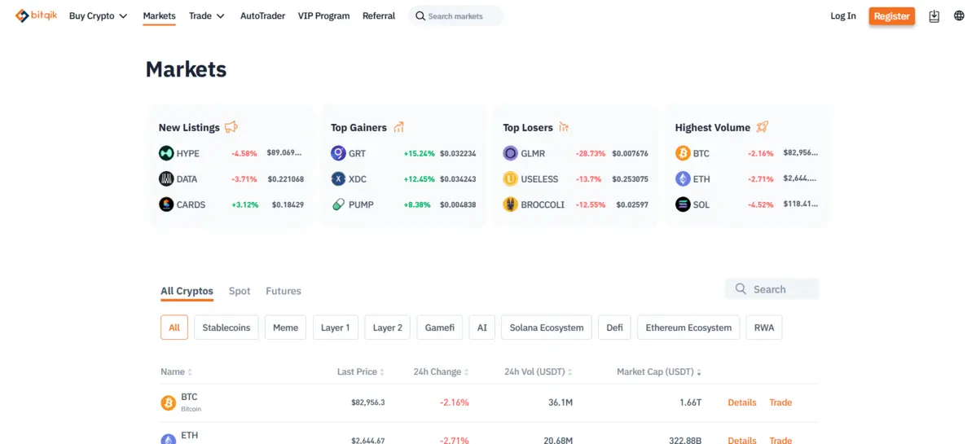Click the BROCCOLI coin icon

(x=511, y=204)
